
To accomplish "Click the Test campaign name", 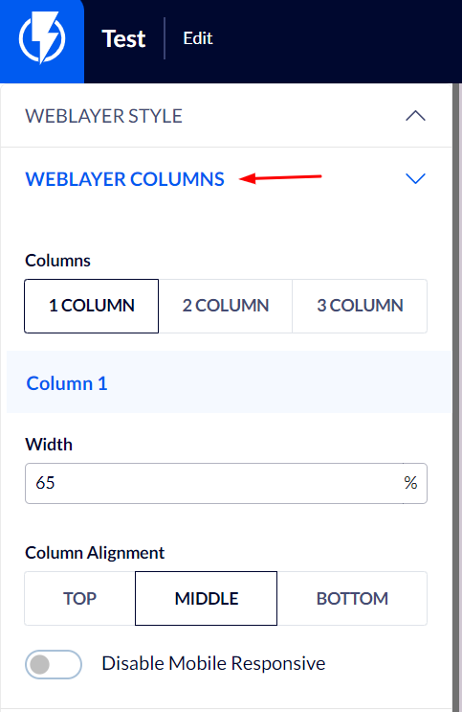I will pyautogui.click(x=123, y=38).
